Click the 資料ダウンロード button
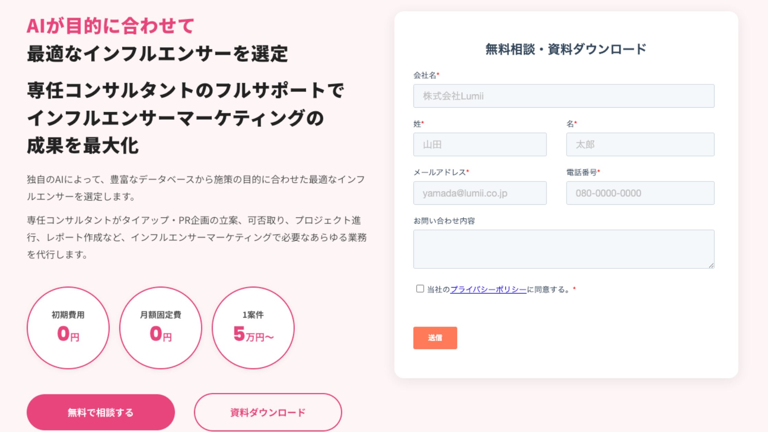The height and width of the screenshot is (432, 768). coord(268,412)
